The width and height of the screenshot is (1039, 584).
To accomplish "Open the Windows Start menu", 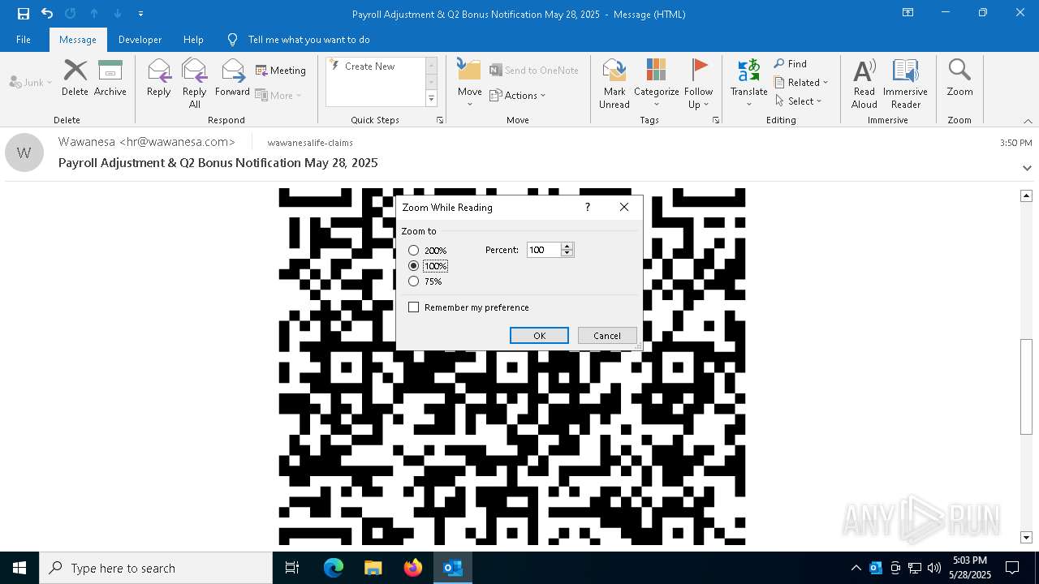I will [x=19, y=568].
